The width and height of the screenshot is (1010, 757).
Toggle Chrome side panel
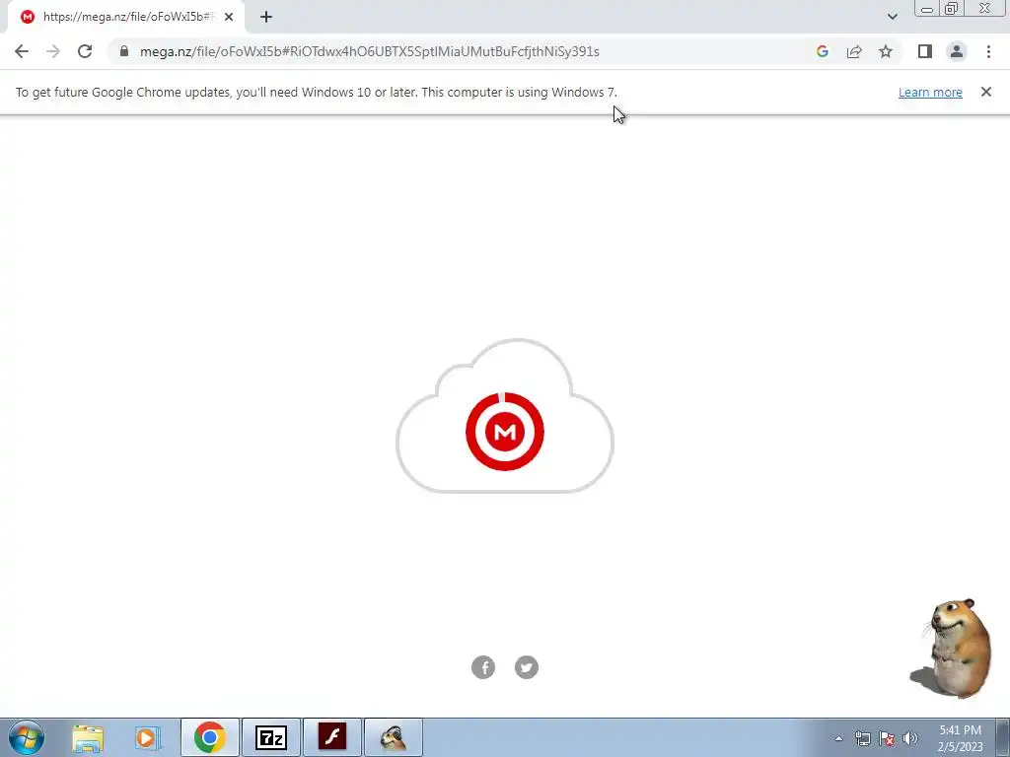pyautogui.click(x=925, y=51)
